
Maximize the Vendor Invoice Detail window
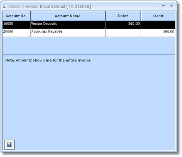(x=164, y=6)
